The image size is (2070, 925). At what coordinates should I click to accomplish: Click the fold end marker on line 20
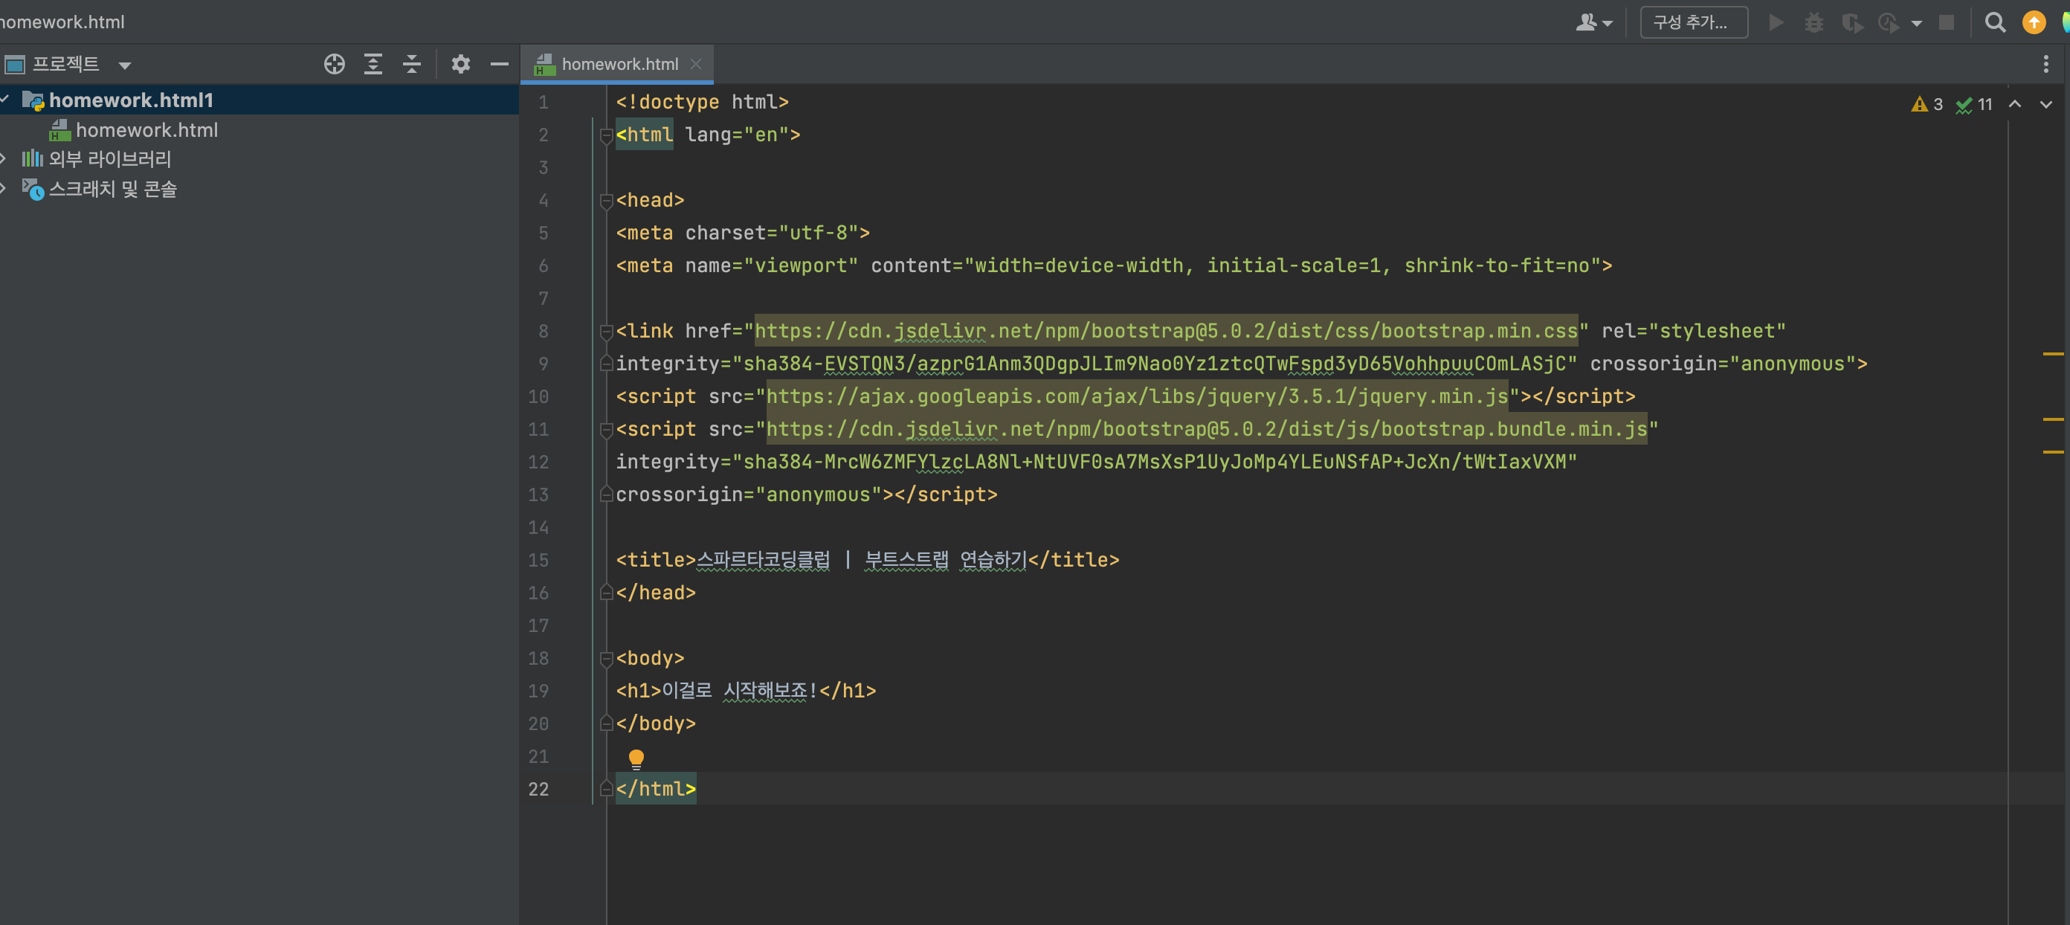click(x=607, y=724)
